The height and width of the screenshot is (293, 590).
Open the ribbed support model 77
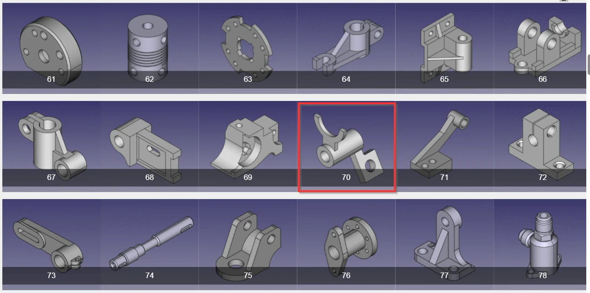pos(445,242)
